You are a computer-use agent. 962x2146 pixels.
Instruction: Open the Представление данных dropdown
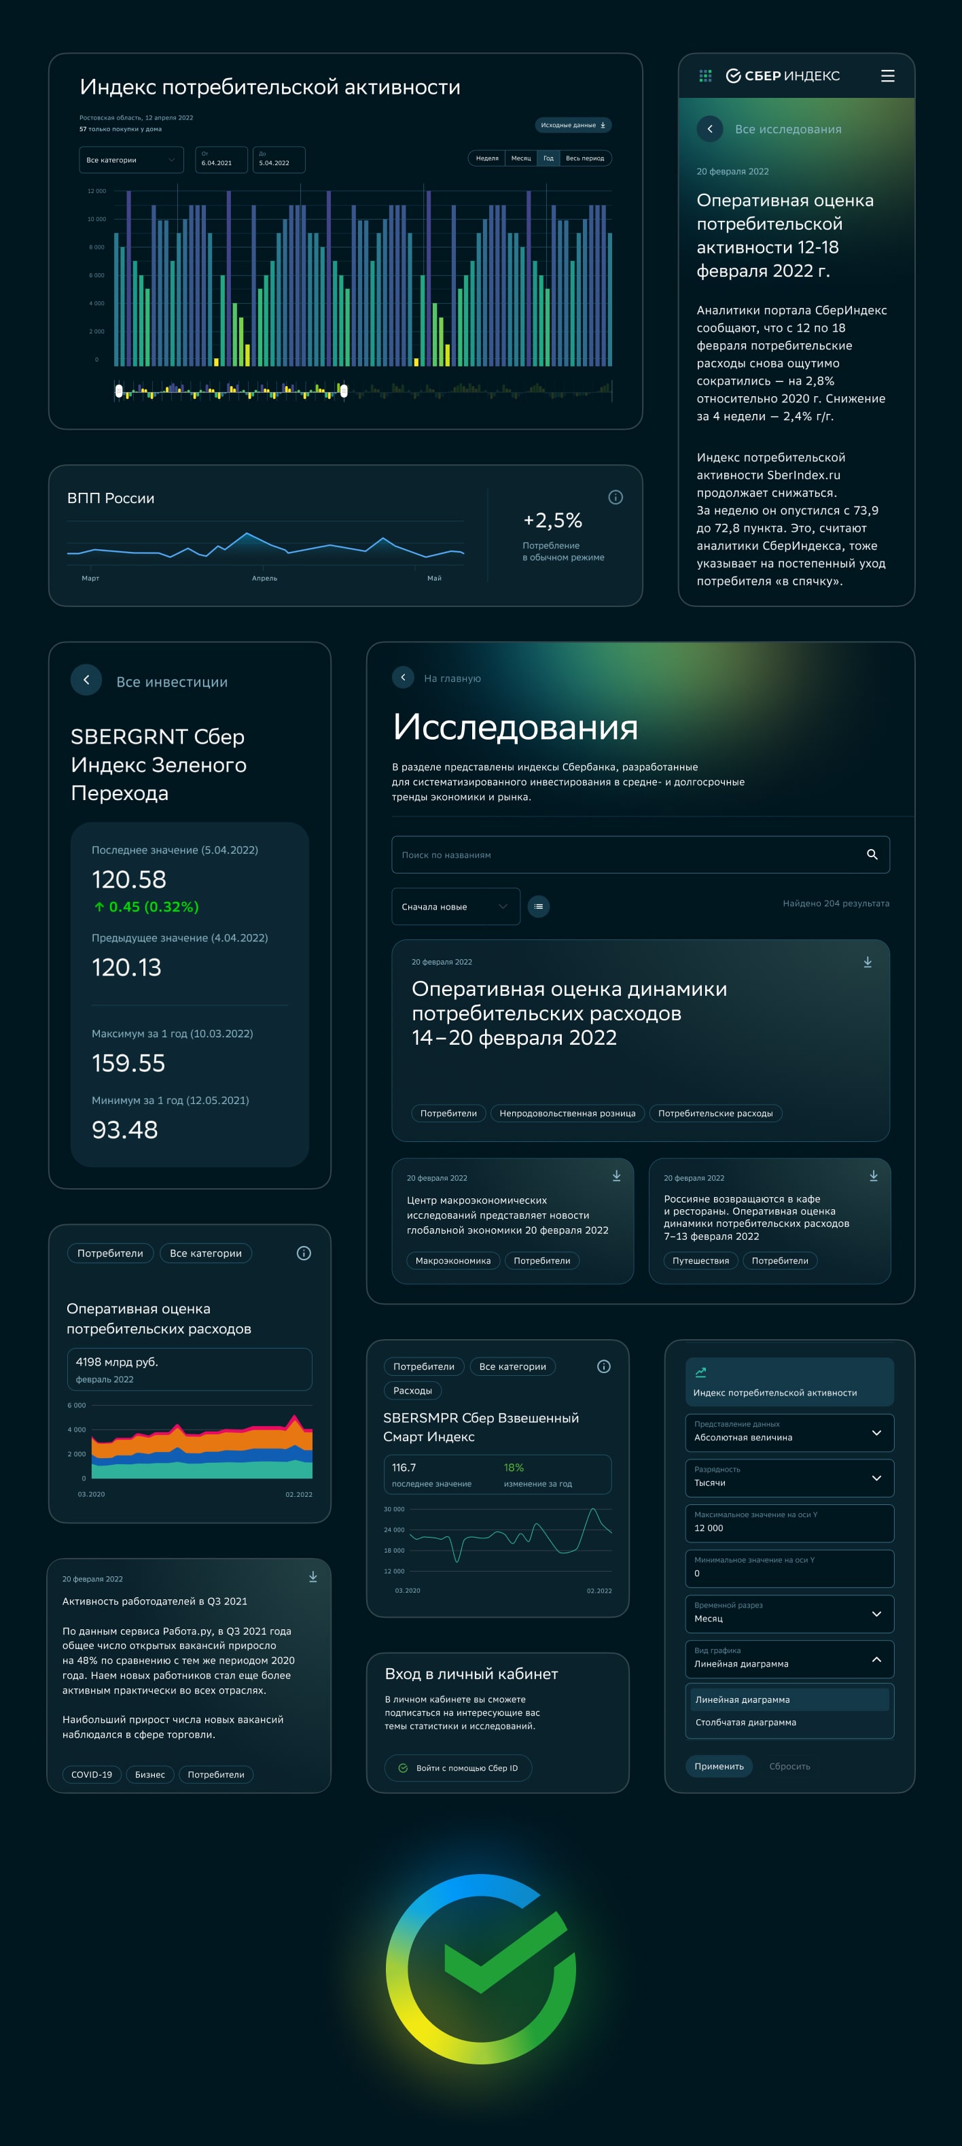click(x=789, y=1433)
